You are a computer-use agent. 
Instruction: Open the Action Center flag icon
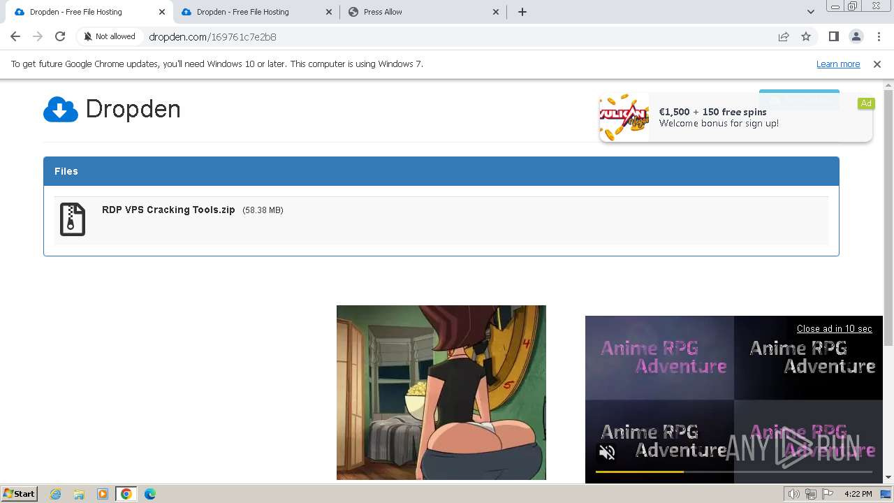[x=828, y=494]
